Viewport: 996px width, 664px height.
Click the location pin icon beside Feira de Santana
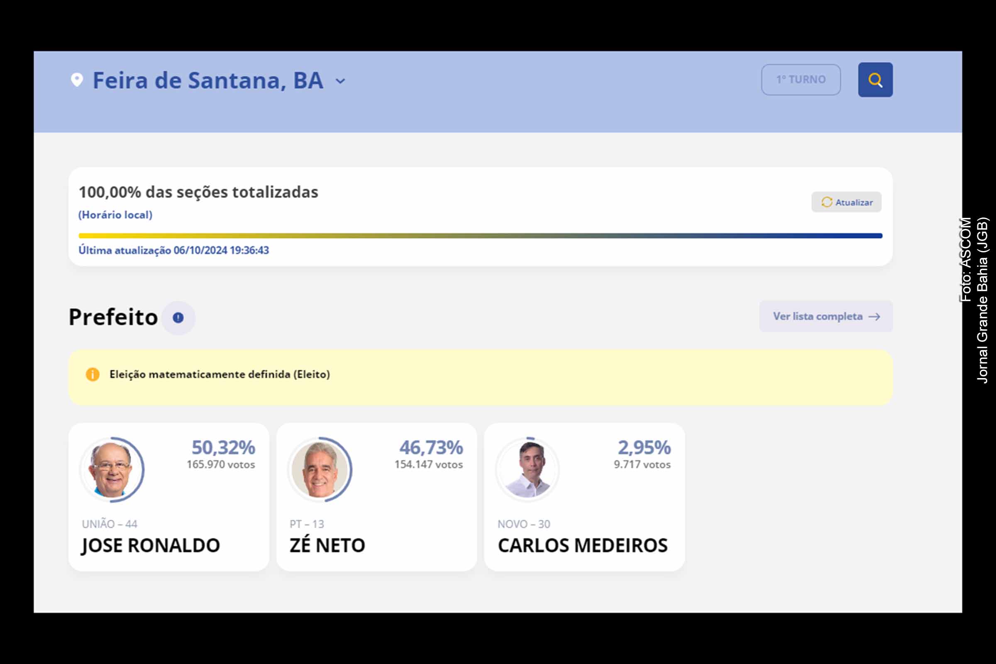point(76,80)
